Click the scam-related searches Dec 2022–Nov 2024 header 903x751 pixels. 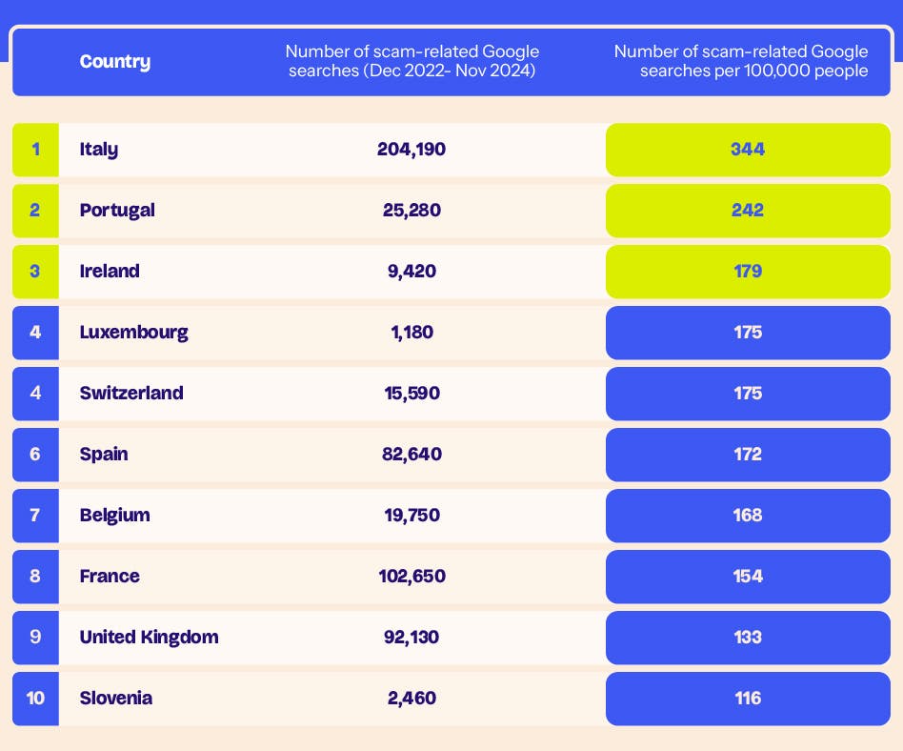pos(411,62)
